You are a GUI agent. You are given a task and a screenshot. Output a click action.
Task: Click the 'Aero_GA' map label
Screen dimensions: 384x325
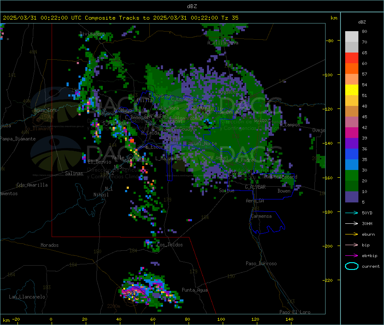255,201
